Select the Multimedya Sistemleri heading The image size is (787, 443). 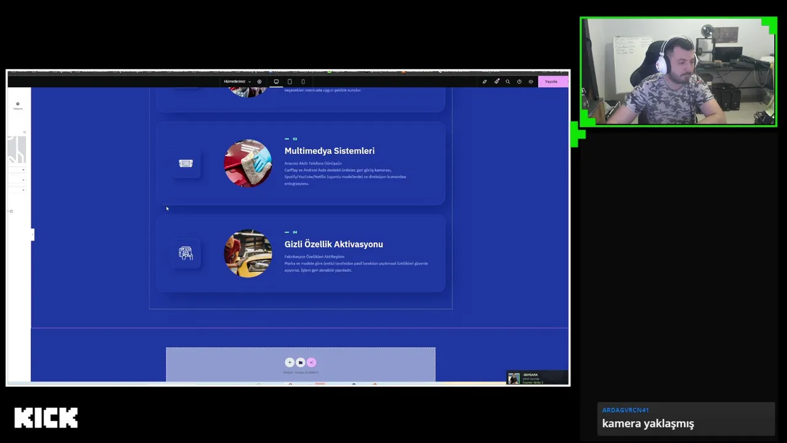(x=330, y=151)
